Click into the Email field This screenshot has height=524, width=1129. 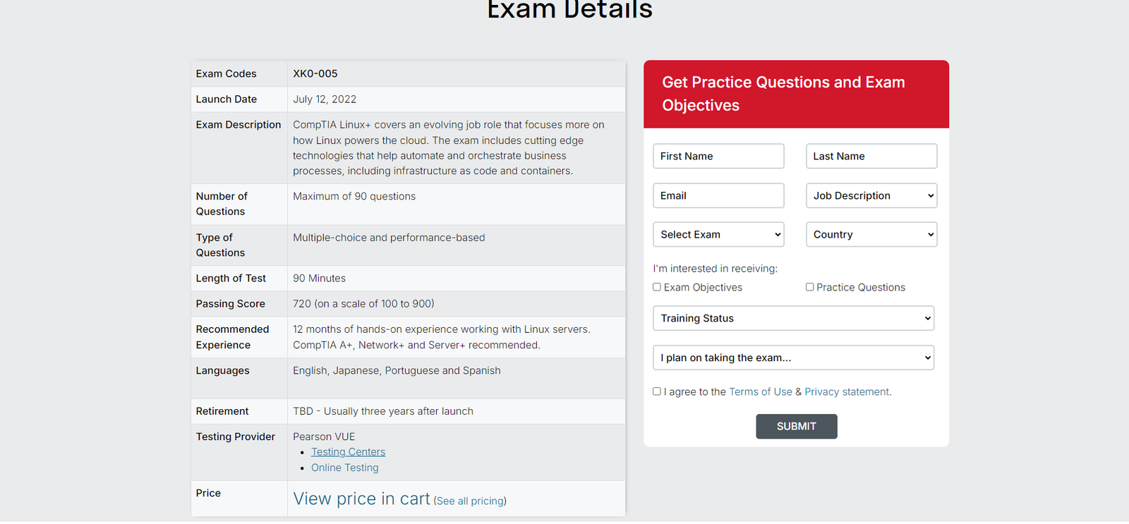[x=718, y=195]
